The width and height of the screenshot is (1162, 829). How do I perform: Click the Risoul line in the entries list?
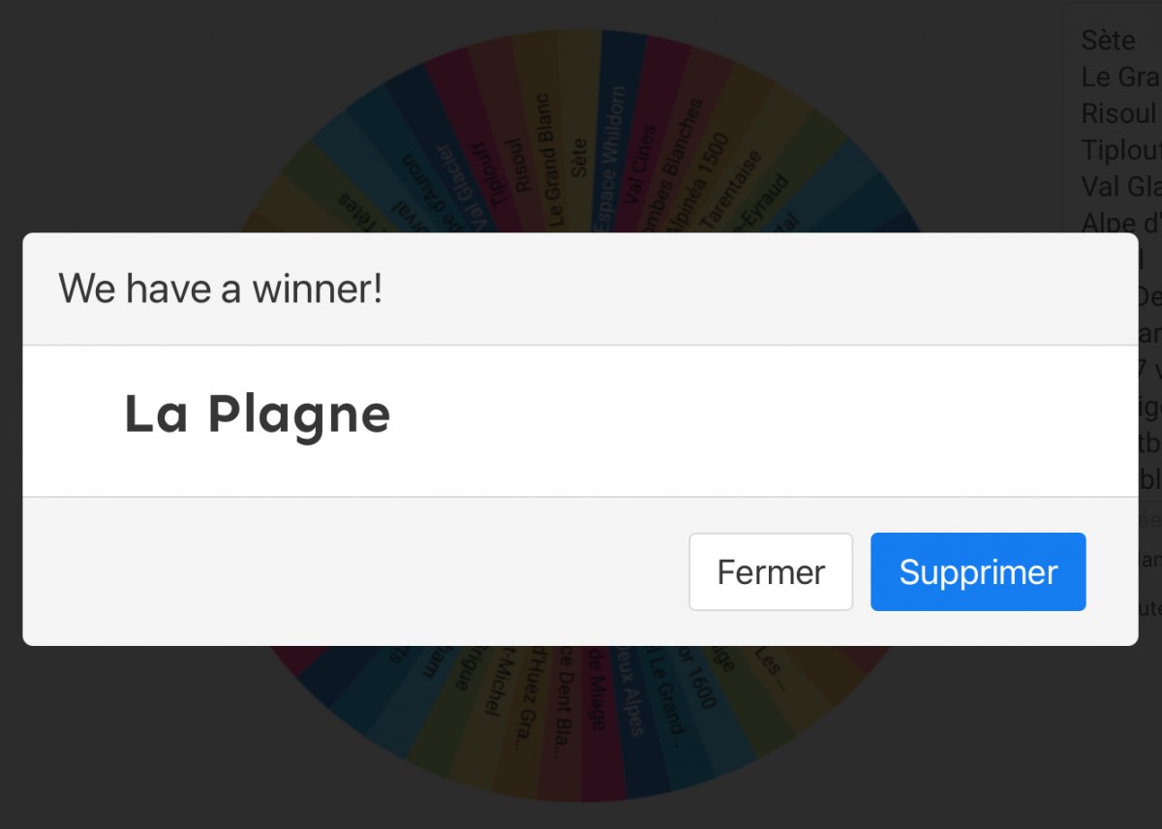(x=1118, y=113)
